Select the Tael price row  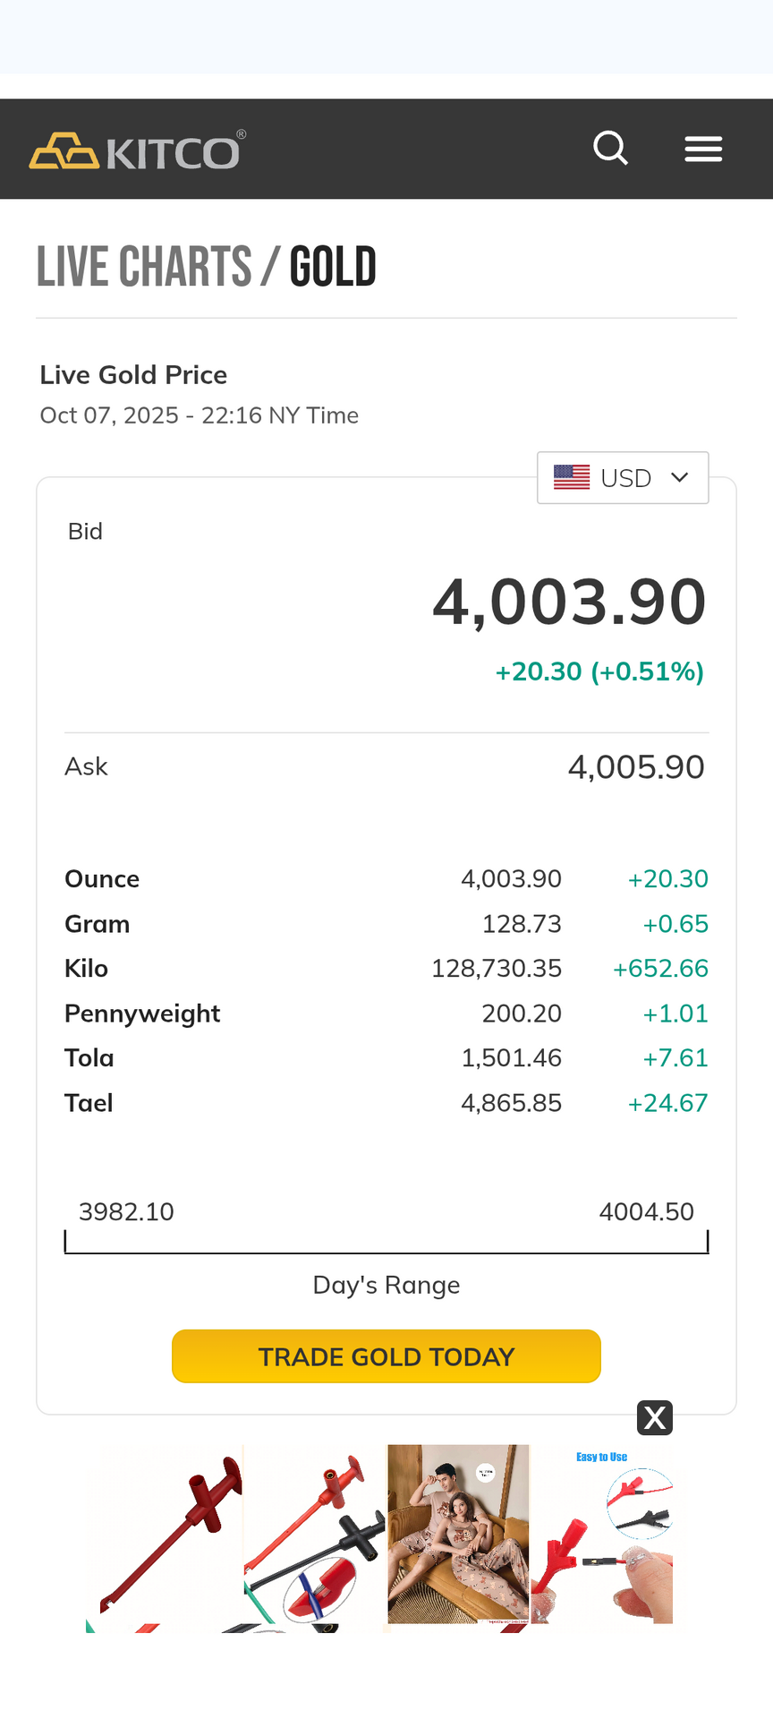386,1103
